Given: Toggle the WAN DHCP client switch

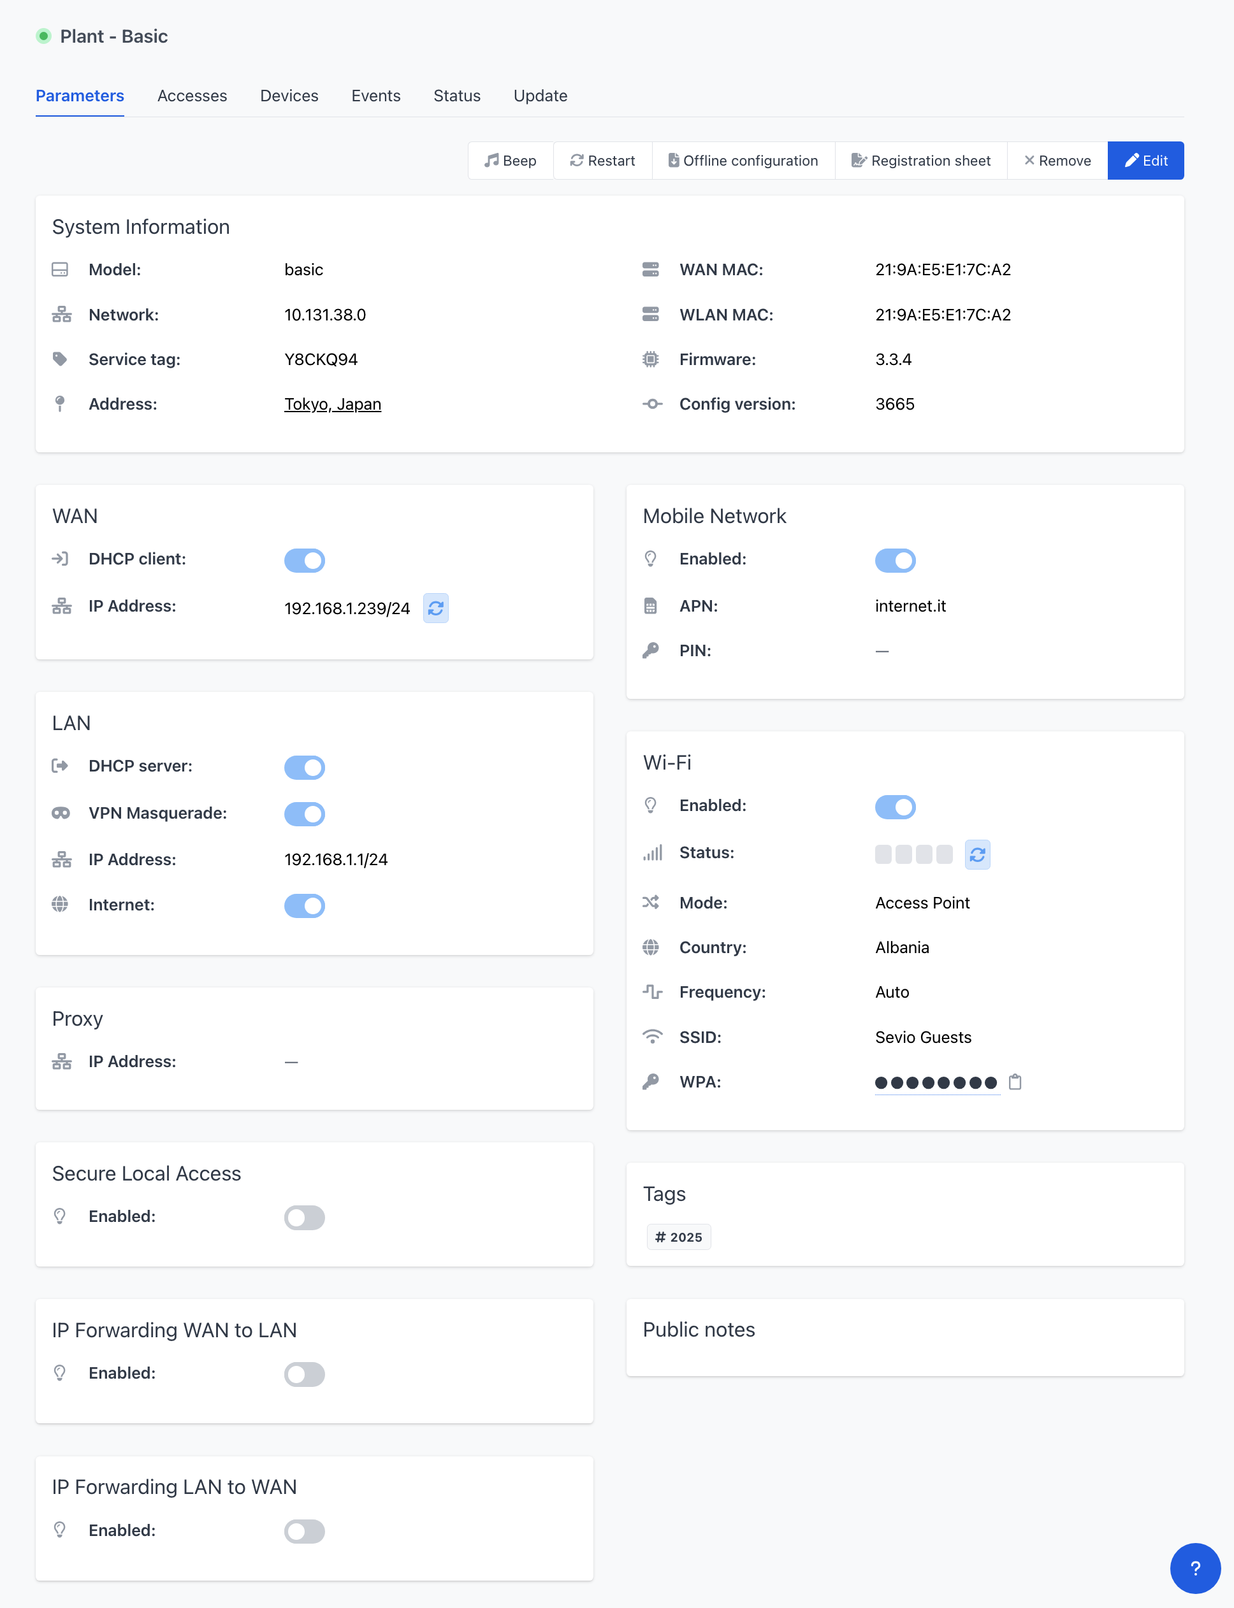Looking at the screenshot, I should (305, 560).
